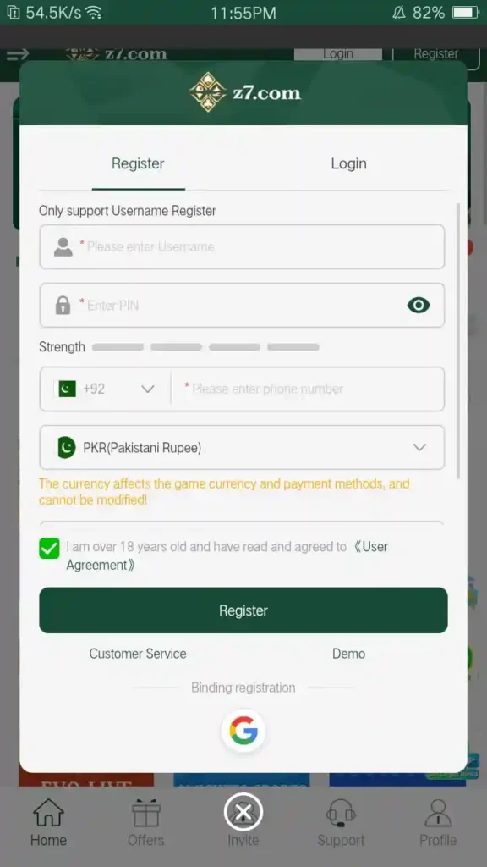Tap the z7.com logo in popup header

[245, 92]
